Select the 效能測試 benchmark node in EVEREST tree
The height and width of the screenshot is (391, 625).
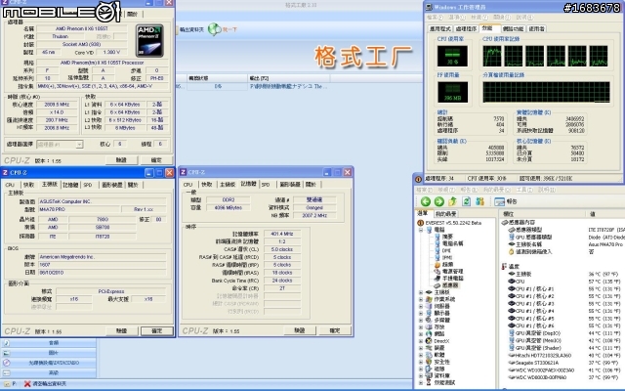pyautogui.click(x=444, y=382)
